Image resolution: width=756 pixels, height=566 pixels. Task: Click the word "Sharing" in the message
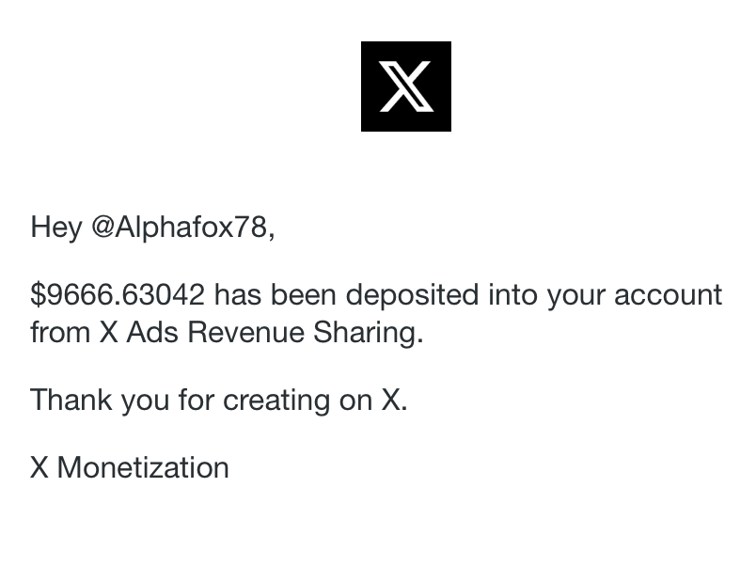[371, 333]
